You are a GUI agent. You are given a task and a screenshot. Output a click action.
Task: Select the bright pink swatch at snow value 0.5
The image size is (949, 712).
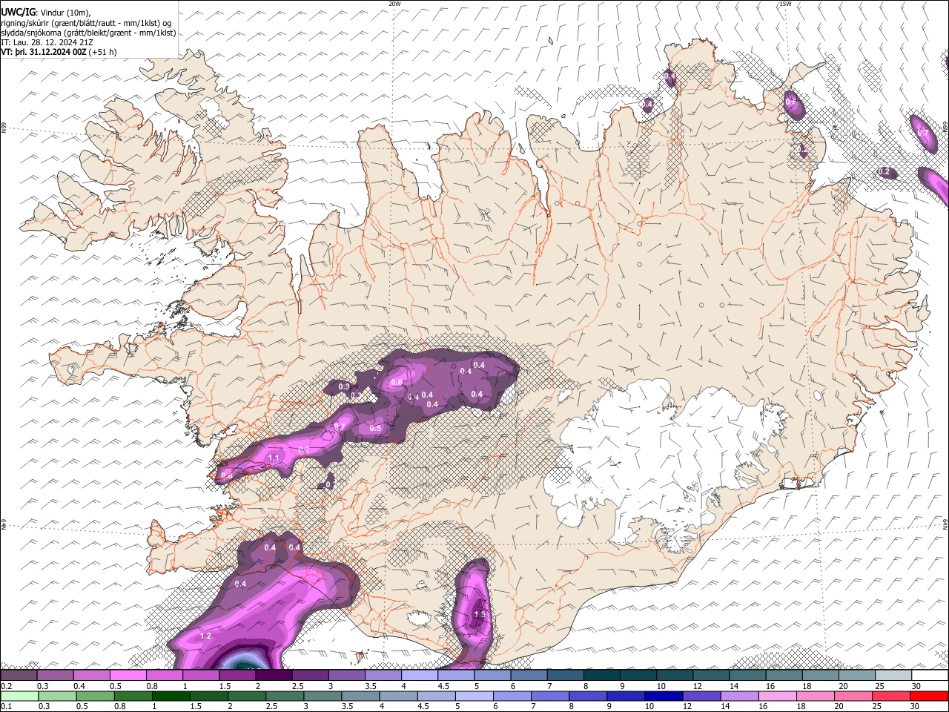[128, 676]
